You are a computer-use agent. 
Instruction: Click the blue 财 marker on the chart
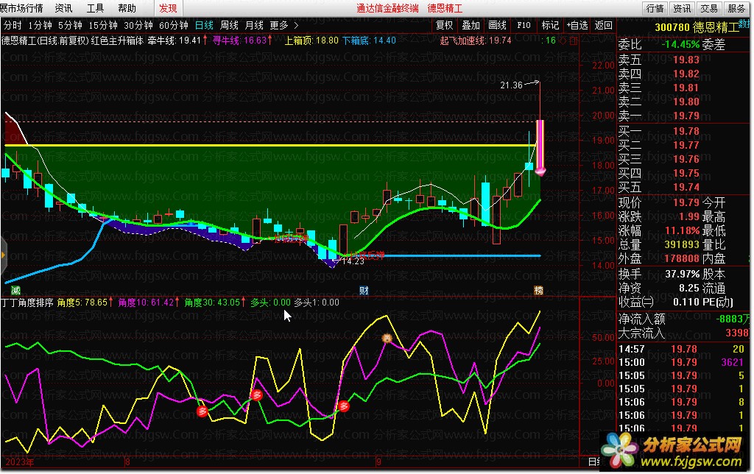(x=364, y=290)
